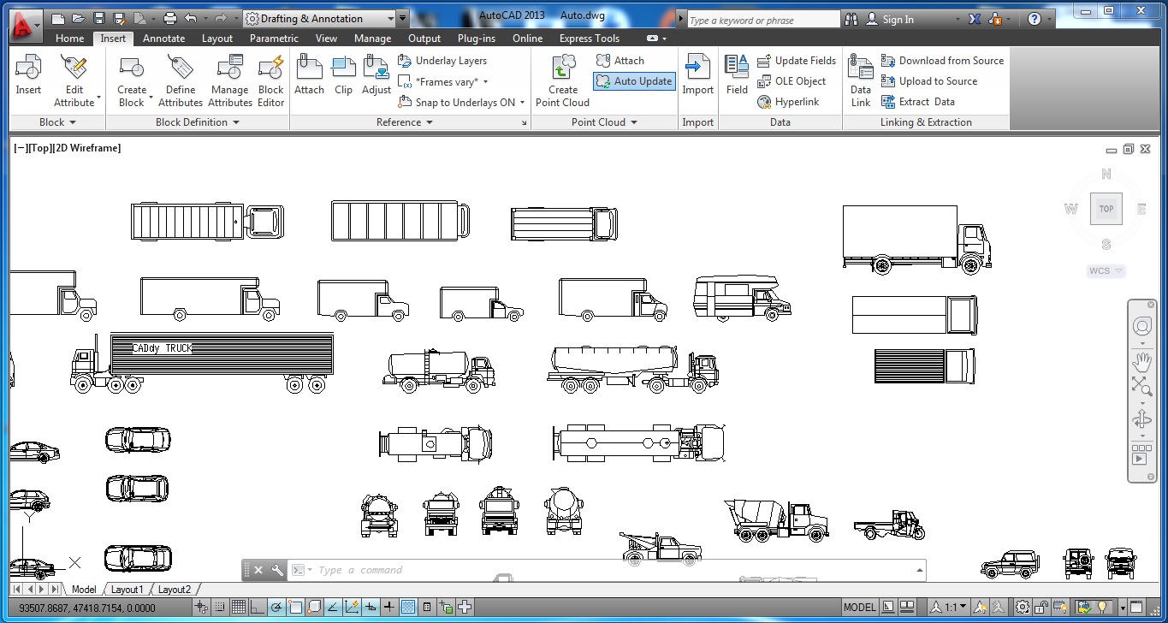Click Create Point Cloud
This screenshot has width=1168, height=623.
562,81
